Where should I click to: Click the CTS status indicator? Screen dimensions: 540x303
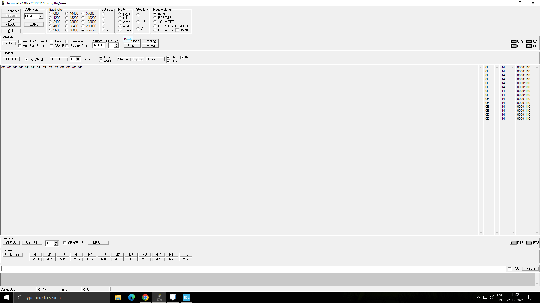click(514, 42)
